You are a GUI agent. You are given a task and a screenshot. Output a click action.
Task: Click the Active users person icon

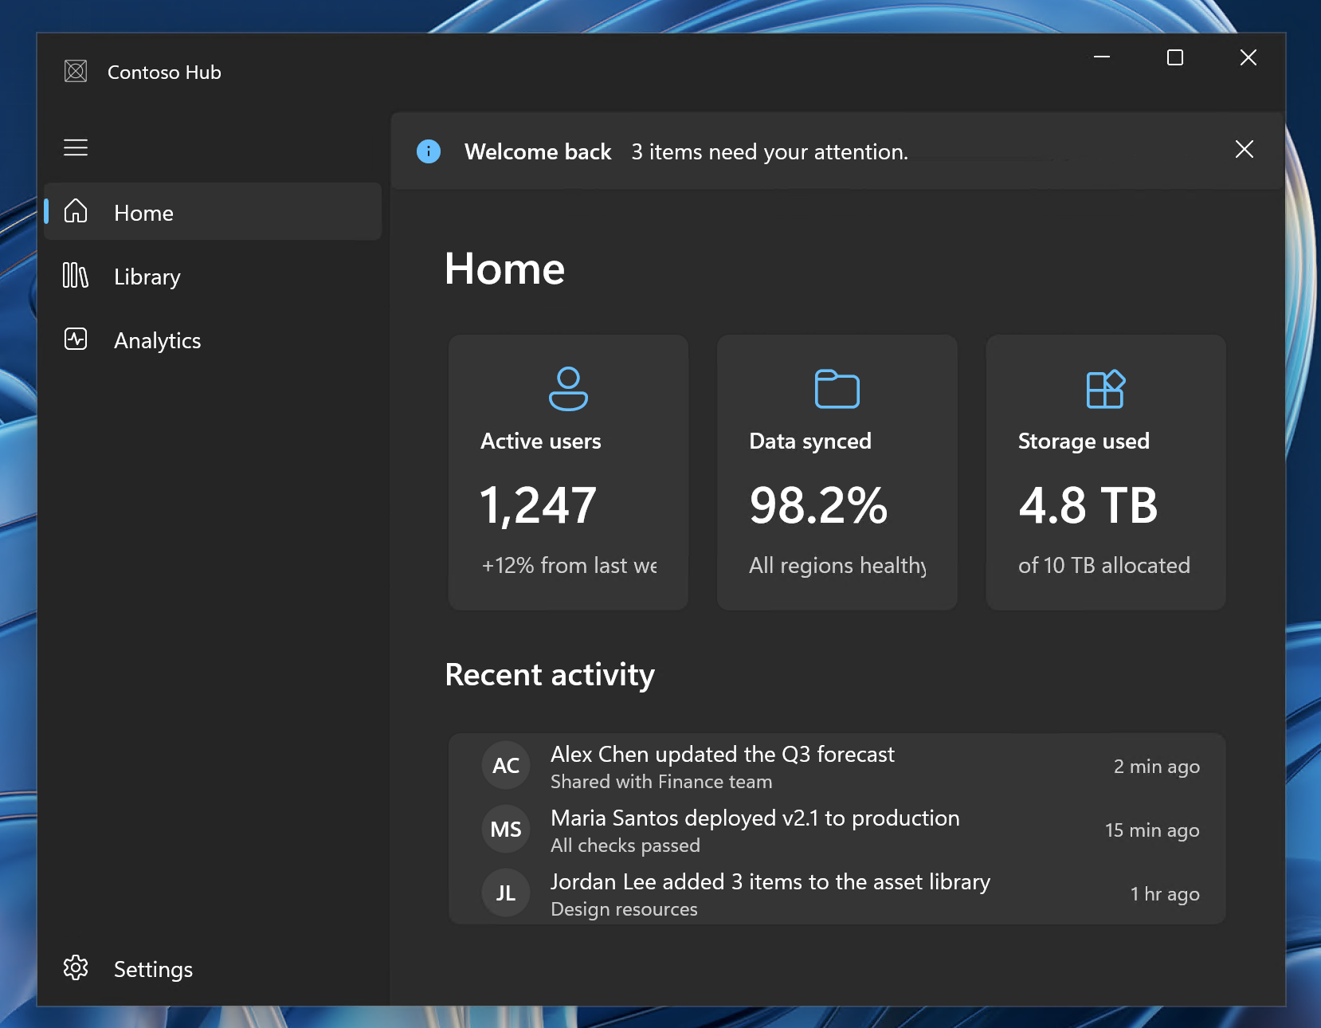point(568,389)
